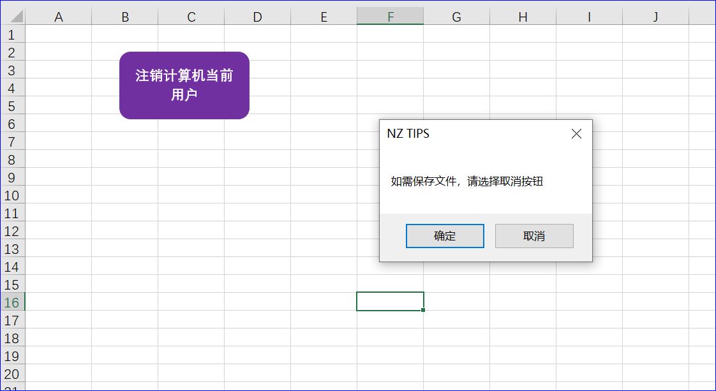Viewport: 716px width, 391px height.
Task: Click the message 如需保存文件，请选择取消按钮
Action: [466, 181]
